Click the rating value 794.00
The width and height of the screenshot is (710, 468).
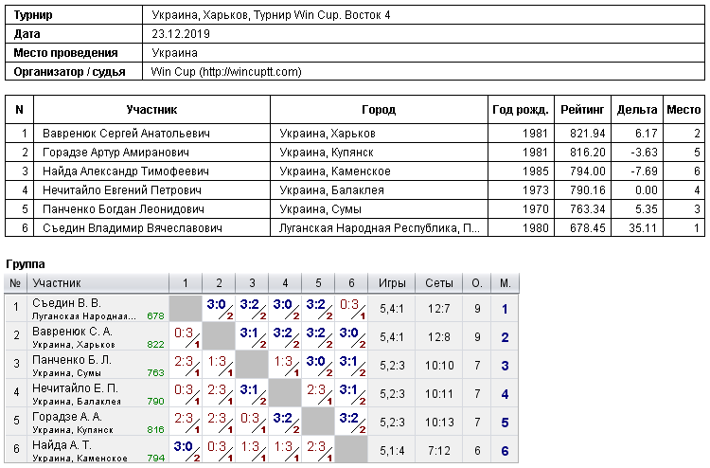587,171
